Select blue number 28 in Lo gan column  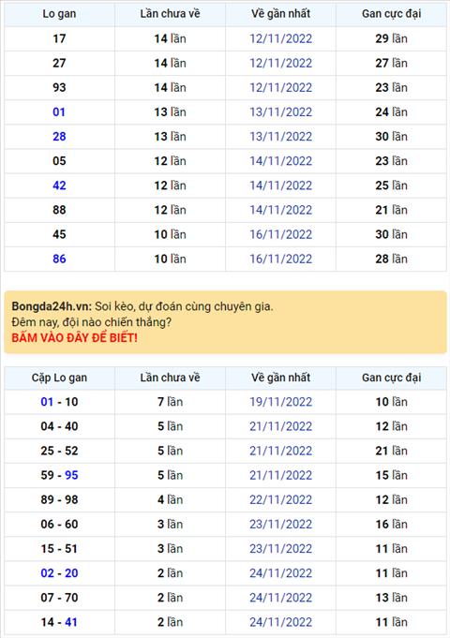pyautogui.click(x=59, y=136)
